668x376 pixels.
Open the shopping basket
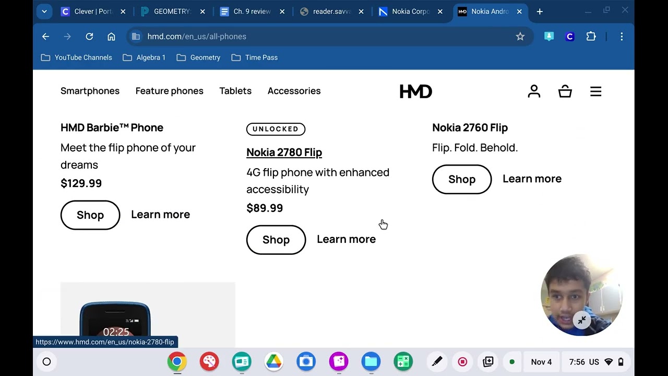click(565, 91)
